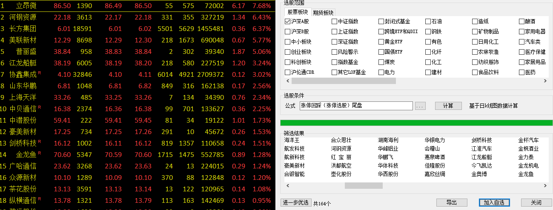Tick the 风险警示 checkbox

(x=335, y=52)
